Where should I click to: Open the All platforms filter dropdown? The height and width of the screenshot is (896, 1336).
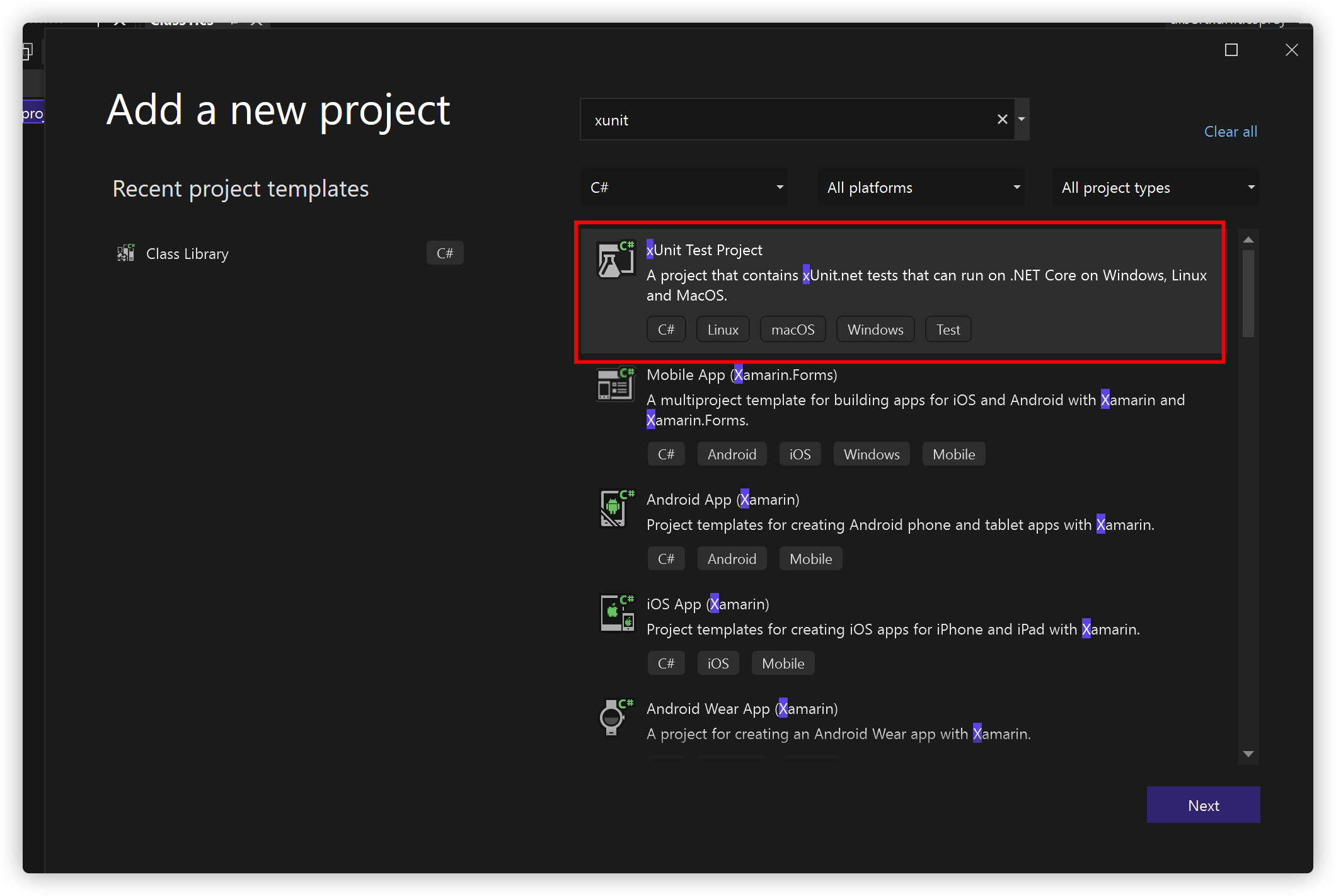[x=921, y=187]
